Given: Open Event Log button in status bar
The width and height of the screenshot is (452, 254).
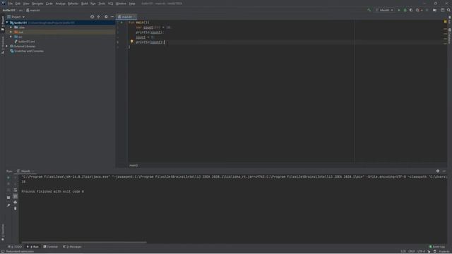Looking at the screenshot, I should pos(437,247).
